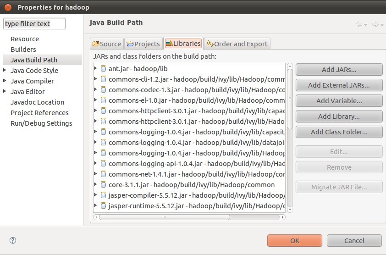This screenshot has width=386, height=255.
Task: Select Builders in the properties sidebar
Action: pos(23,49)
